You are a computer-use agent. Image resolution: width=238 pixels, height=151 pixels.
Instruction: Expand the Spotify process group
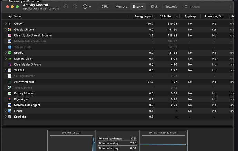click(x=6, y=53)
